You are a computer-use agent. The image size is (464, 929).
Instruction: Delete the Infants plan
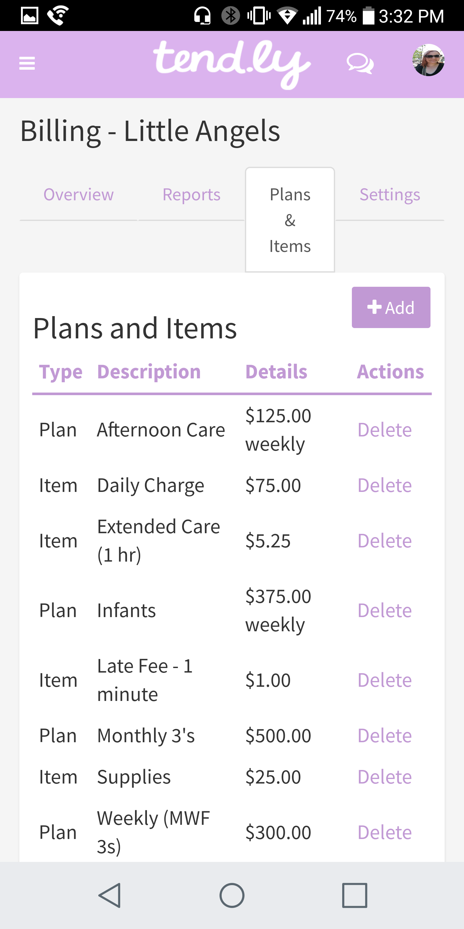tap(384, 611)
